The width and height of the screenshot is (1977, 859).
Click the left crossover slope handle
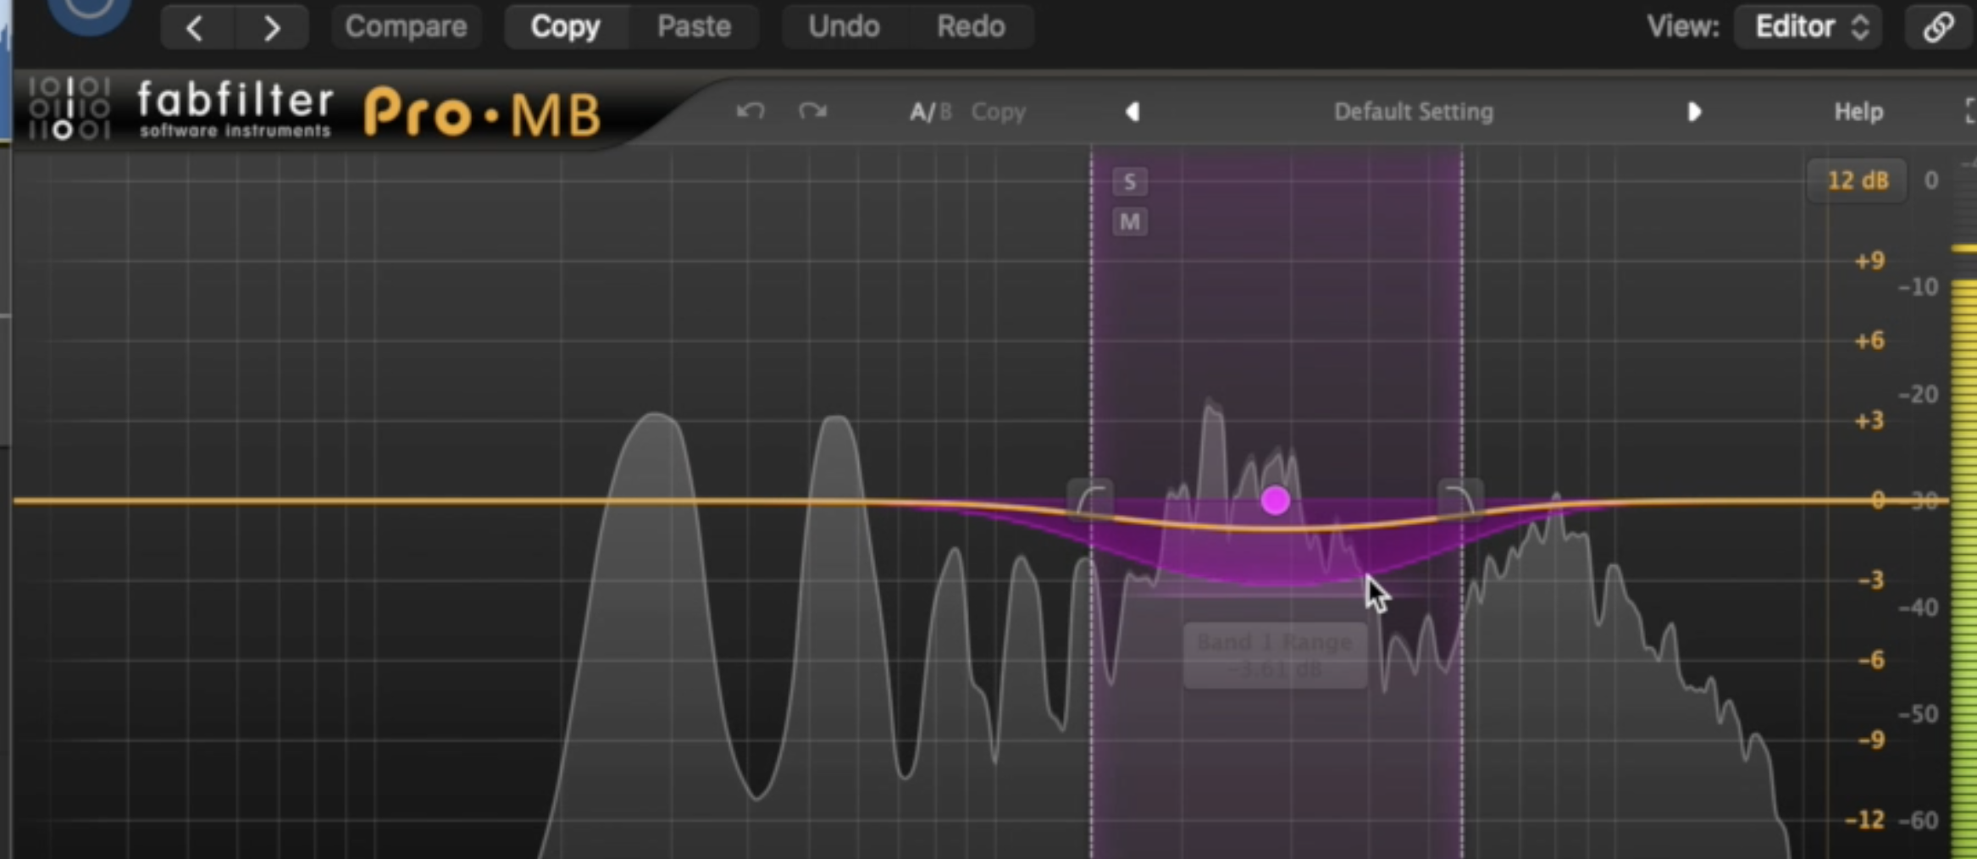pos(1090,498)
